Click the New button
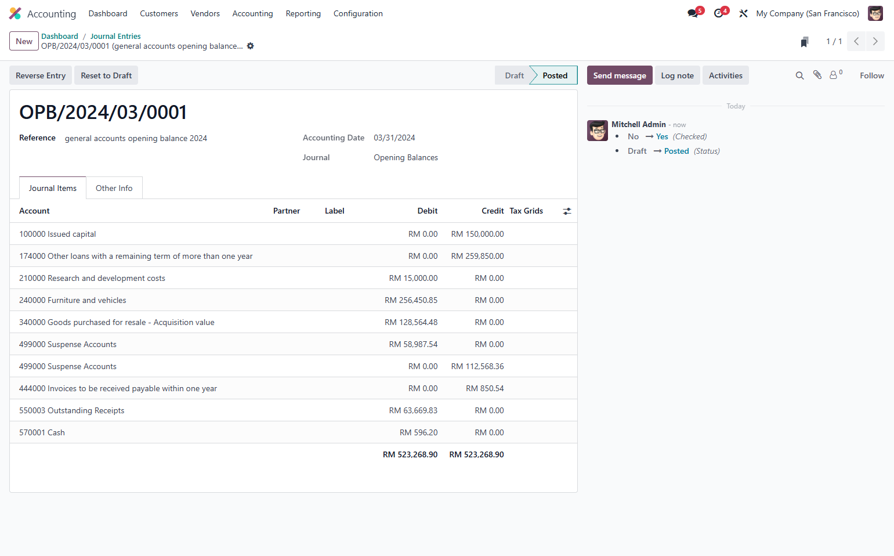The image size is (894, 556). coord(24,41)
